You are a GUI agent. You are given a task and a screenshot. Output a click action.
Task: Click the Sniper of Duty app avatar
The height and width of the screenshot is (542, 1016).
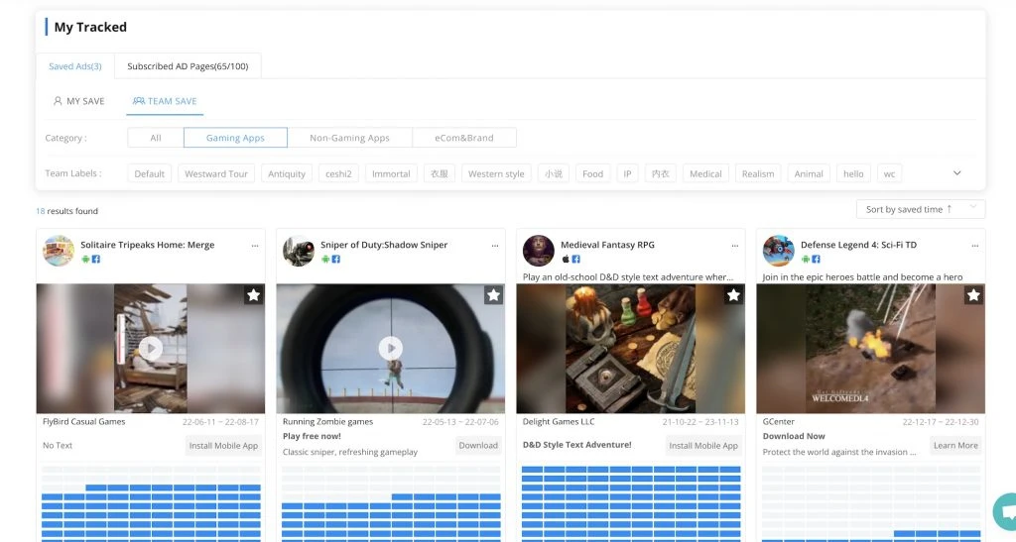(x=299, y=251)
